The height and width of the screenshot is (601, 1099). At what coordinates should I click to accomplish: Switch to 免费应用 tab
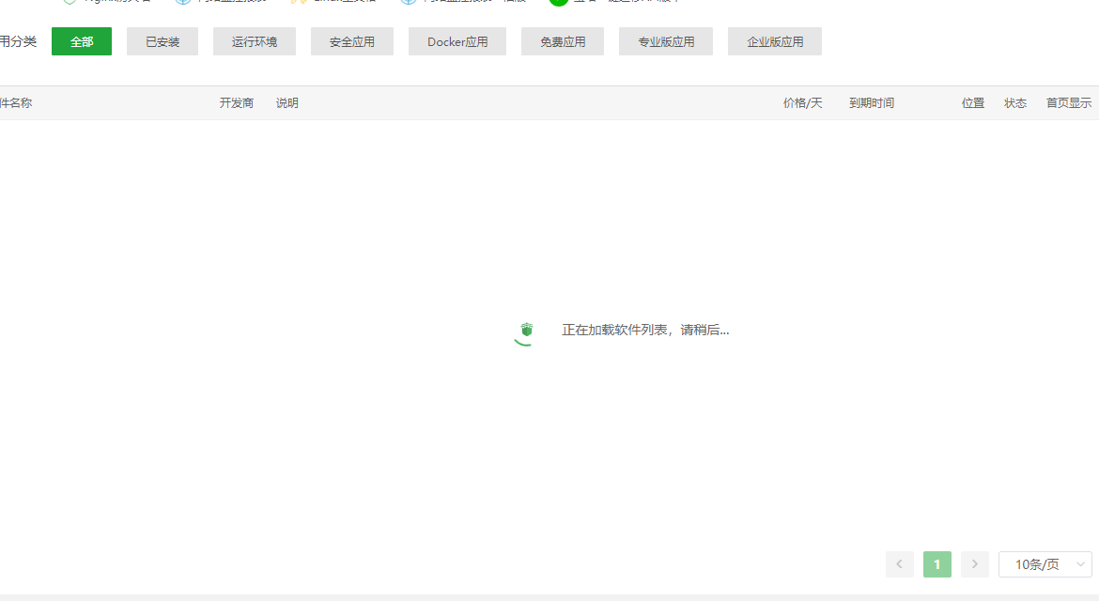click(563, 41)
